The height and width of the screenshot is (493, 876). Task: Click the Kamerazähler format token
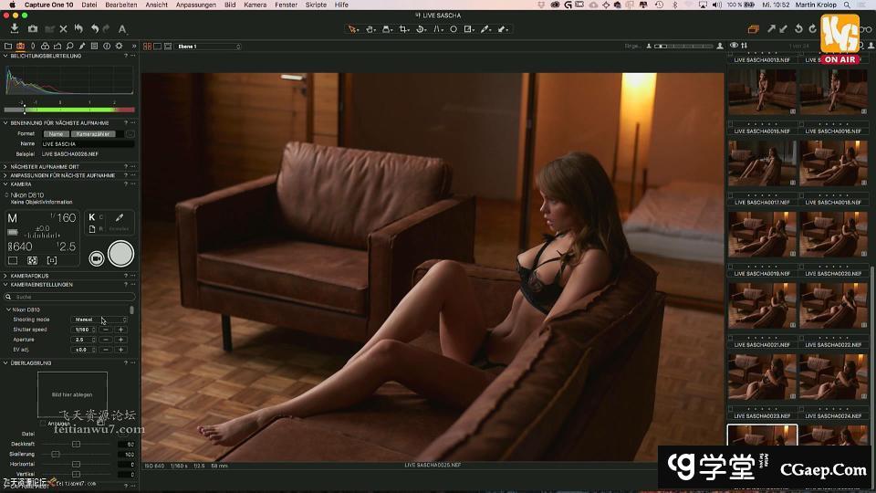(x=92, y=133)
